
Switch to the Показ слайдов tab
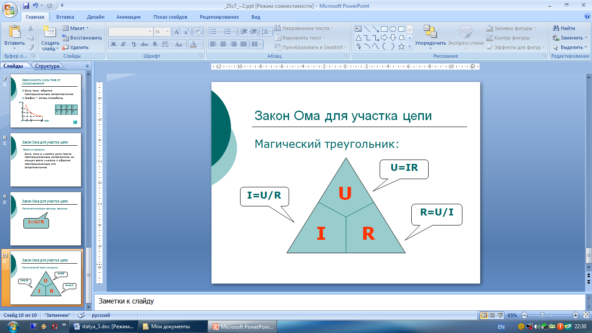click(x=170, y=17)
